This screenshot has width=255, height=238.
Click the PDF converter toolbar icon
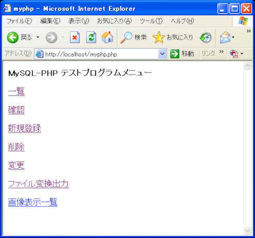point(234,53)
